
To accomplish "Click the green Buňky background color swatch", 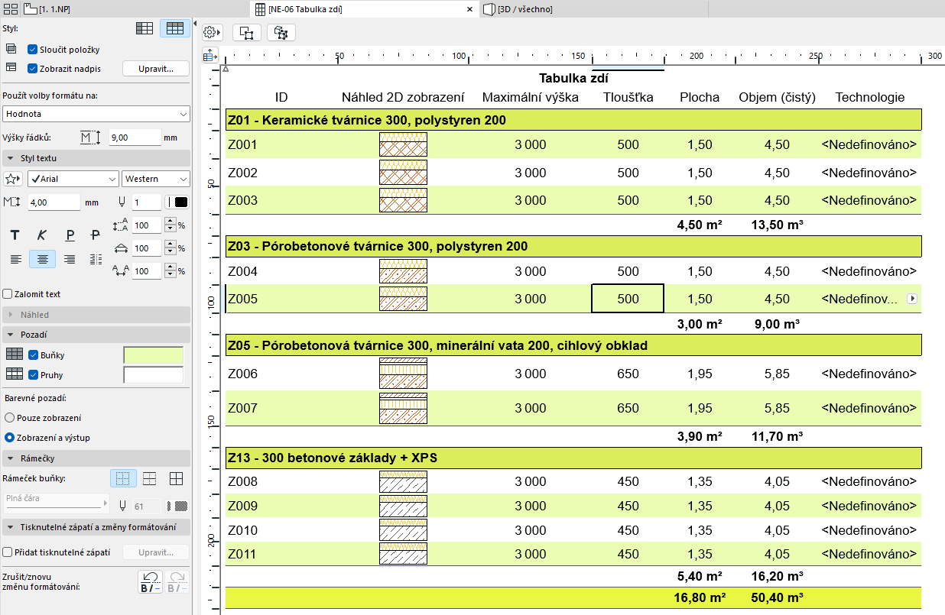I will pyautogui.click(x=154, y=355).
